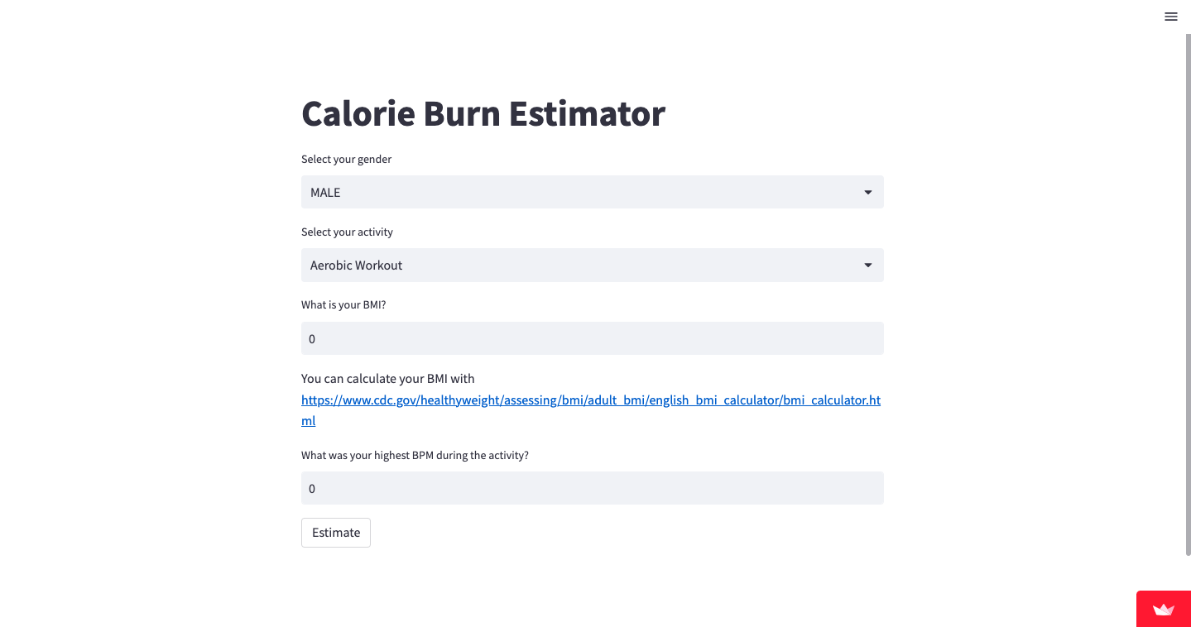Click the Estimate button

336,533
